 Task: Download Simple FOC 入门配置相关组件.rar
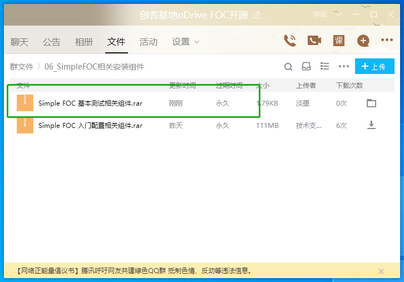tap(371, 125)
